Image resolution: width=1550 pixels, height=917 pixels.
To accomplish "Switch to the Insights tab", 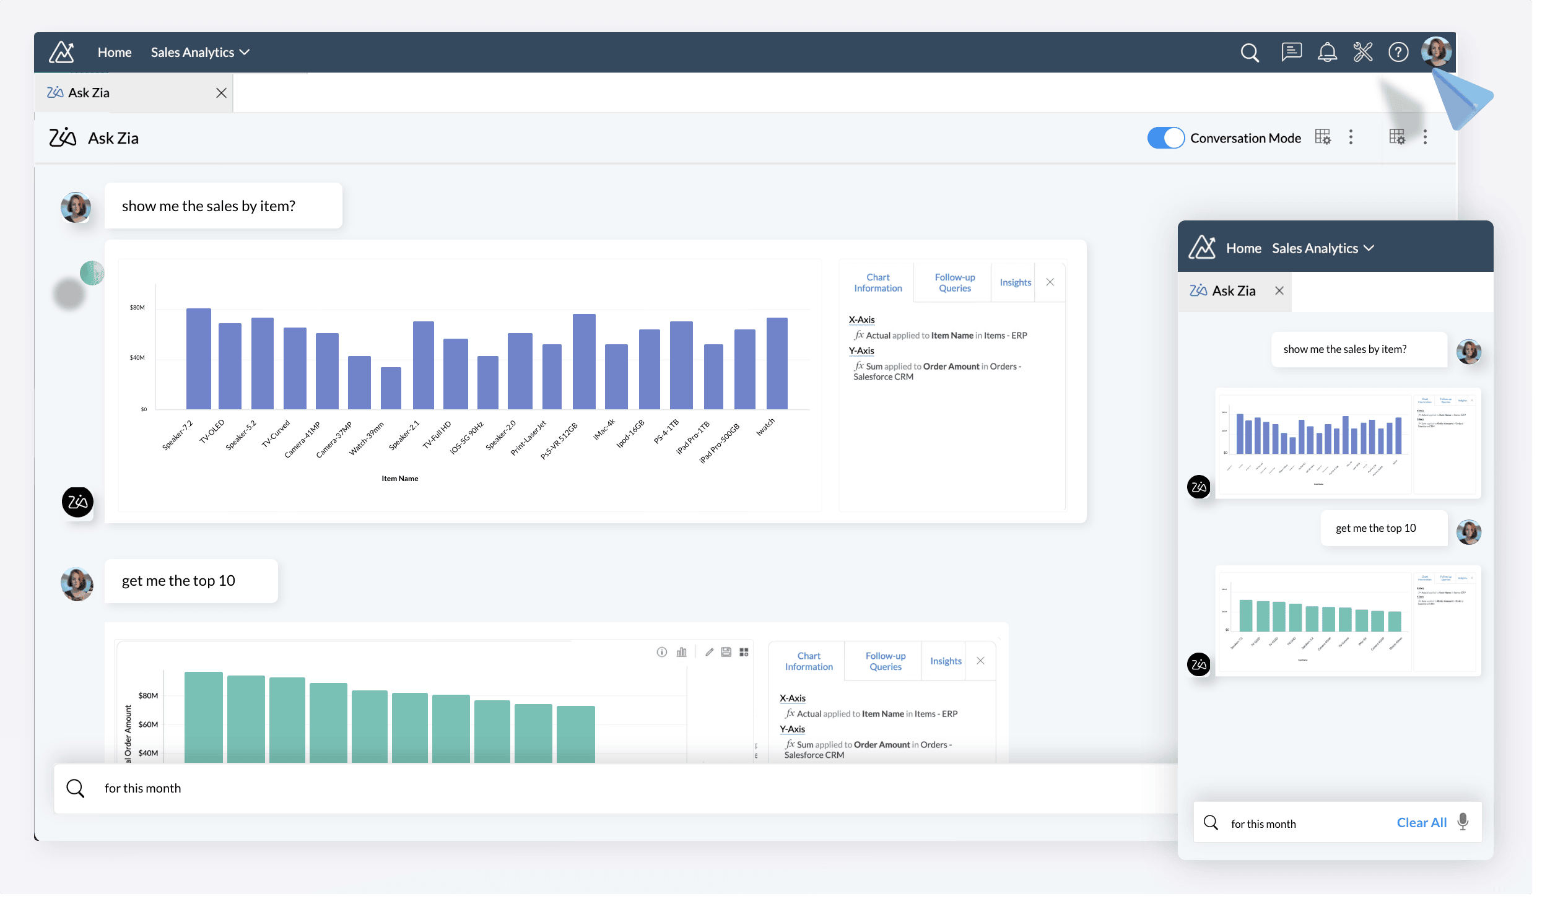I will click(1014, 282).
